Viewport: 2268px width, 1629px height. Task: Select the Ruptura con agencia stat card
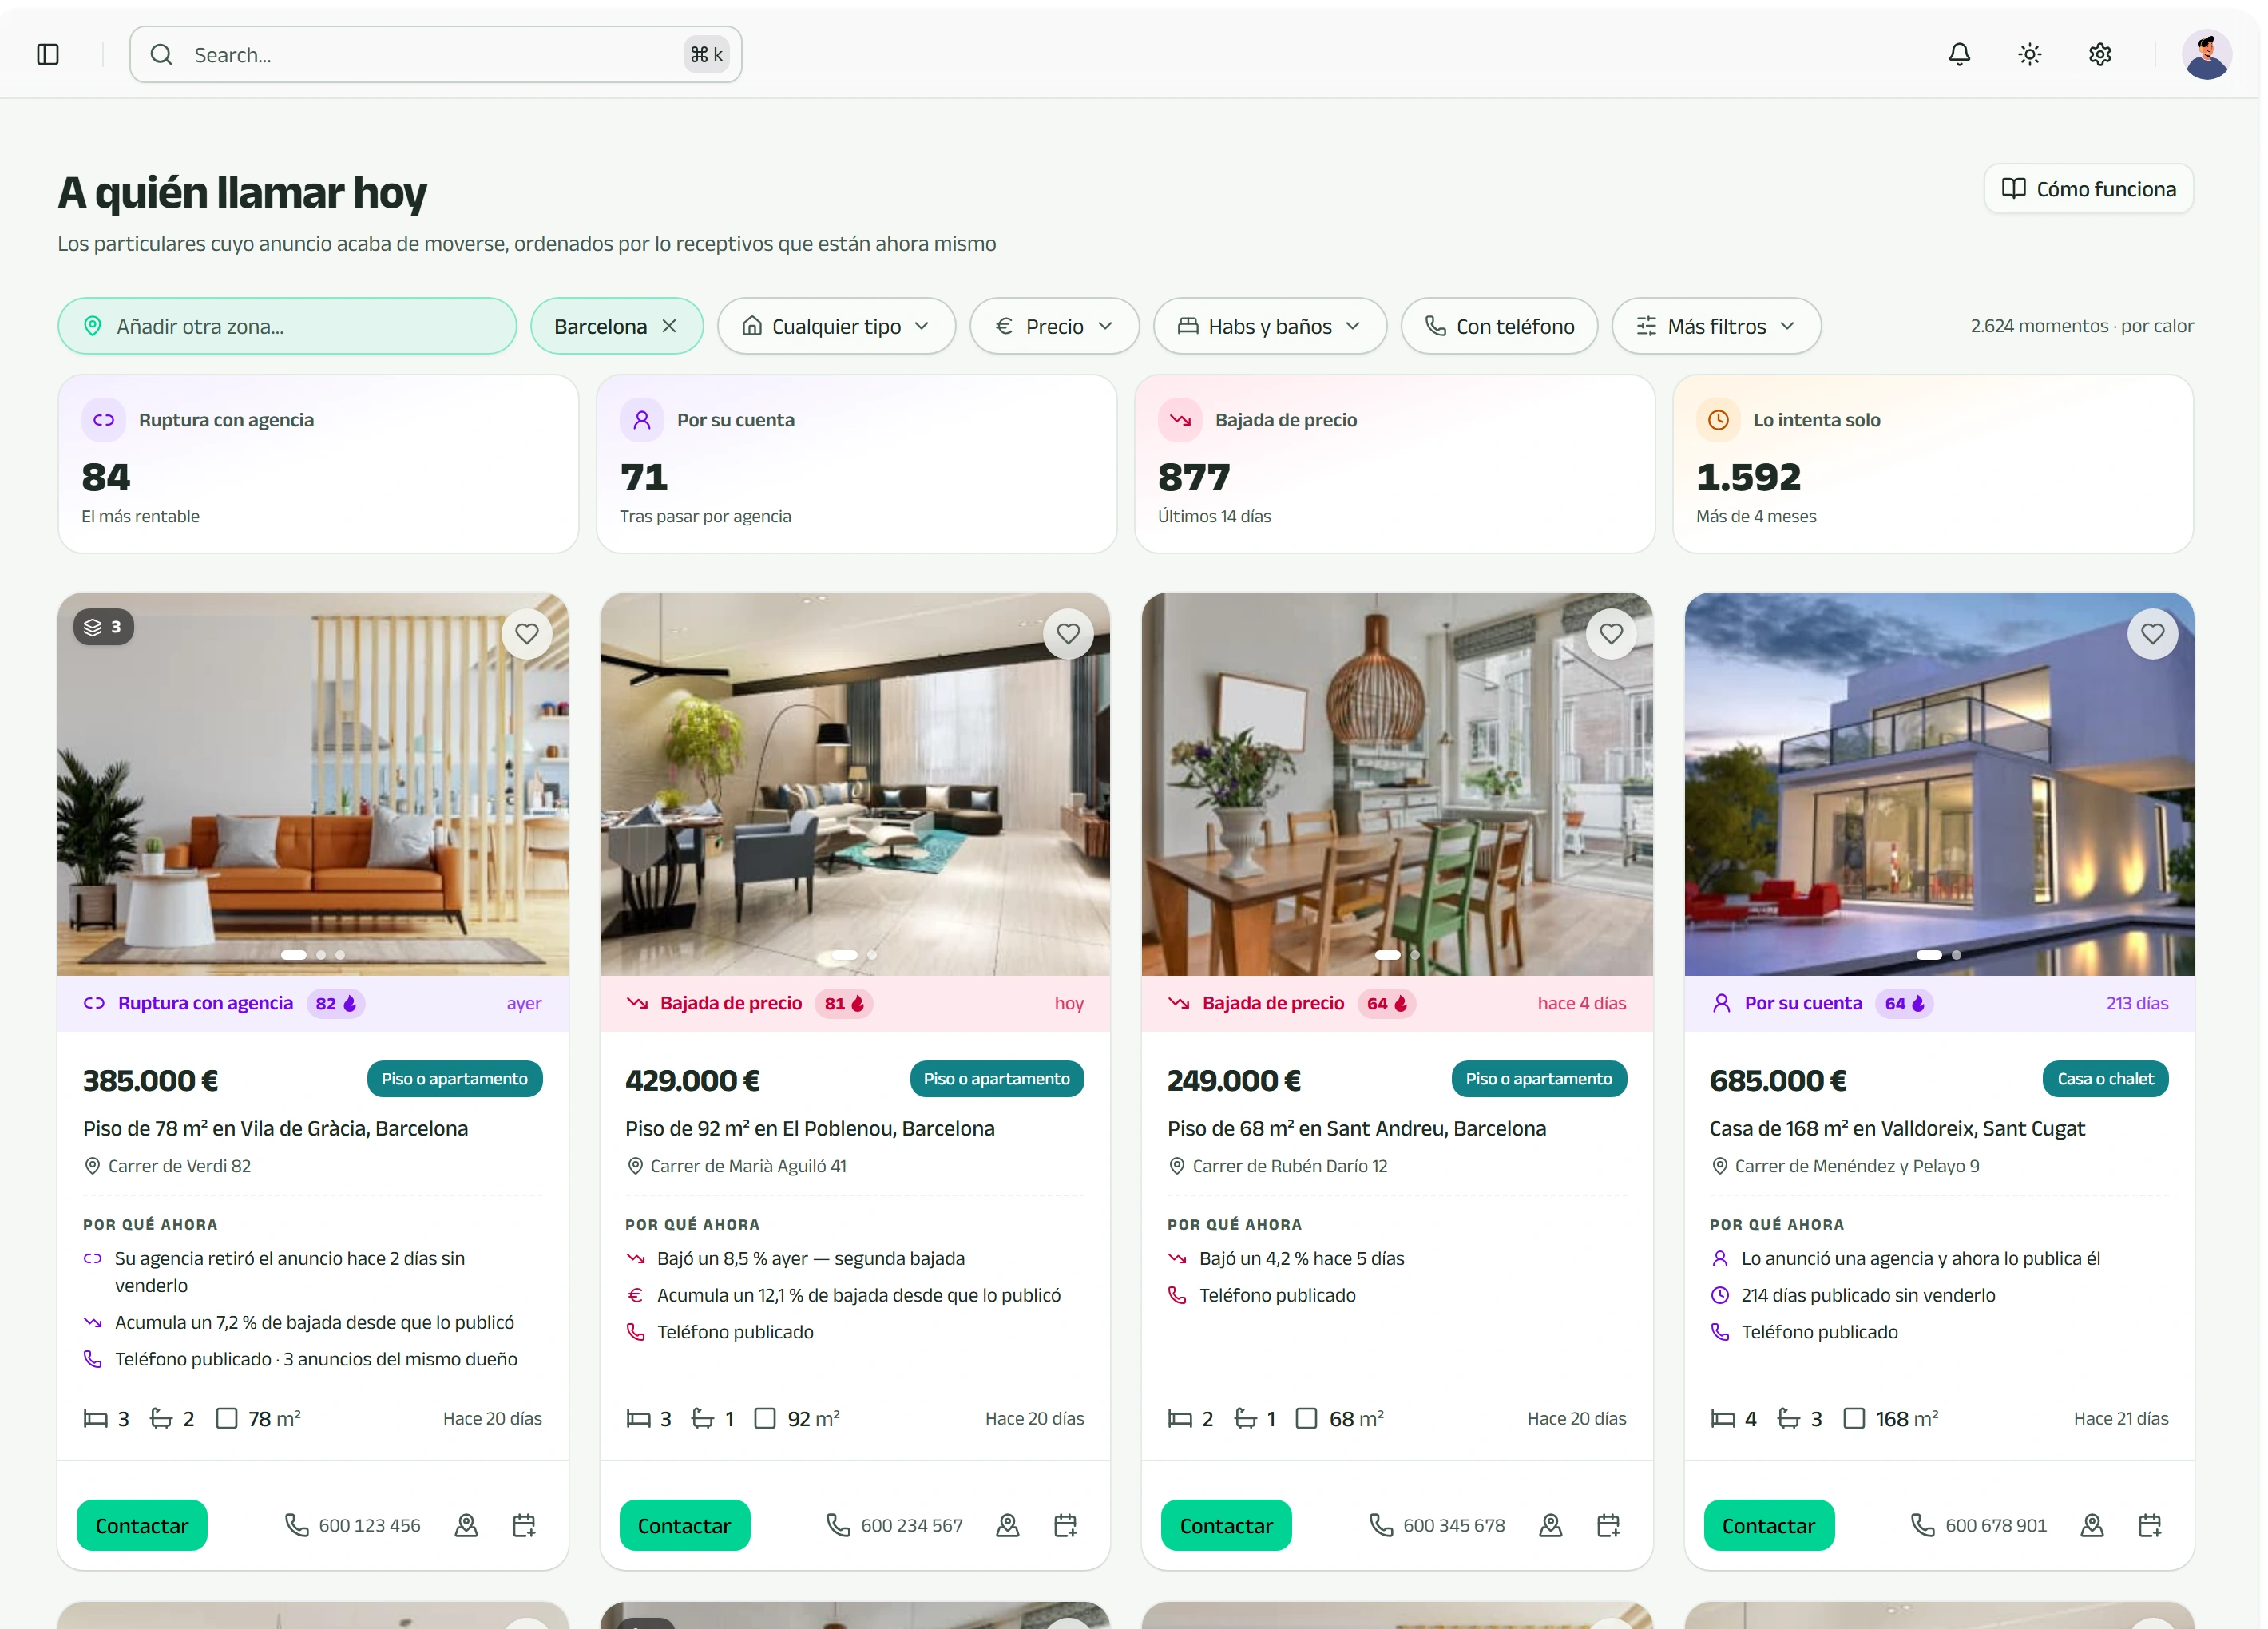(318, 464)
